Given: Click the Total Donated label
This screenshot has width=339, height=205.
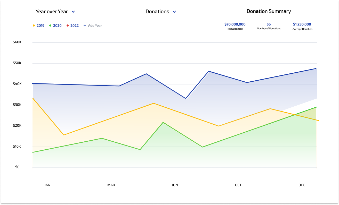Looking at the screenshot, I should tap(235, 29).
